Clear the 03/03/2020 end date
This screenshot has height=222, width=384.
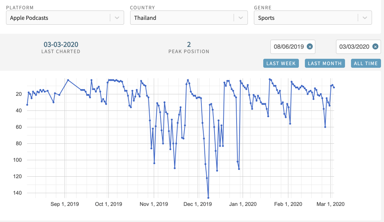point(375,46)
